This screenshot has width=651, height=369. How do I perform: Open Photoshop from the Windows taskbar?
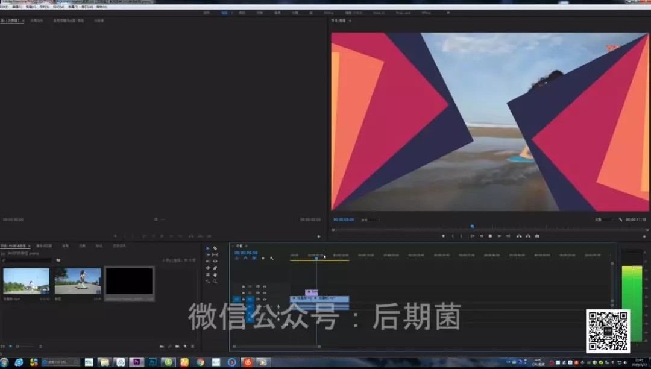(153, 362)
